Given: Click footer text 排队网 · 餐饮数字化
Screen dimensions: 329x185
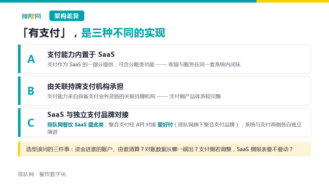Looking at the screenshot, I should (42, 174).
